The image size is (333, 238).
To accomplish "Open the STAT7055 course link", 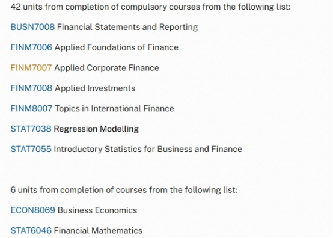I will click(x=31, y=149).
